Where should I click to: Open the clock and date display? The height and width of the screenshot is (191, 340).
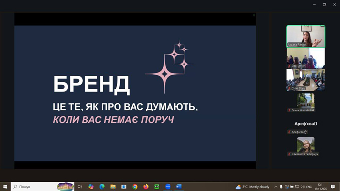pos(321,187)
